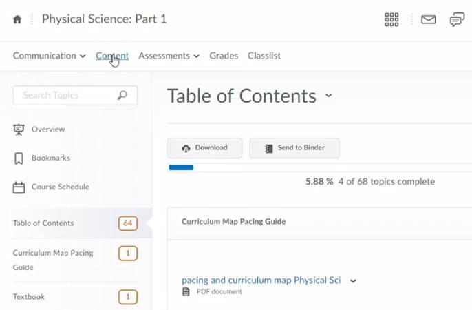Go to the Grades tab
Screen dimensions: 472x310
click(x=224, y=56)
